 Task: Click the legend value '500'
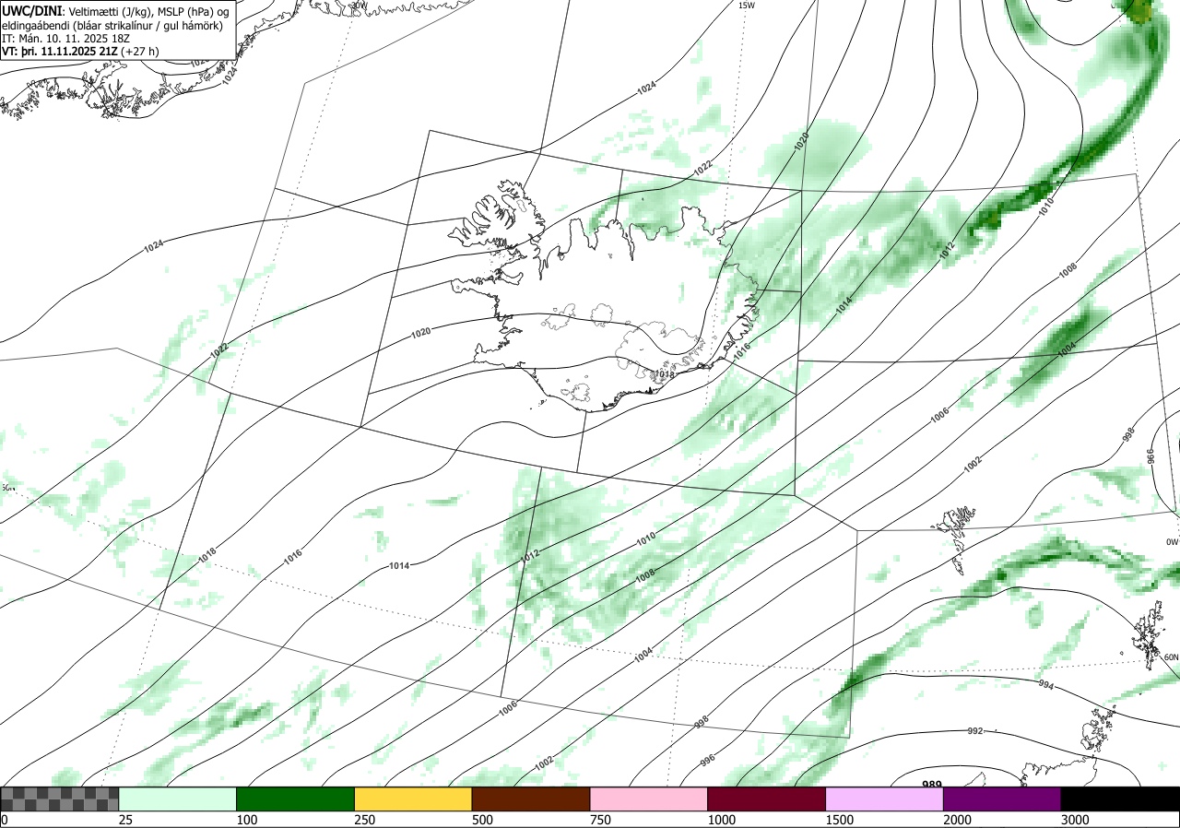tap(482, 820)
